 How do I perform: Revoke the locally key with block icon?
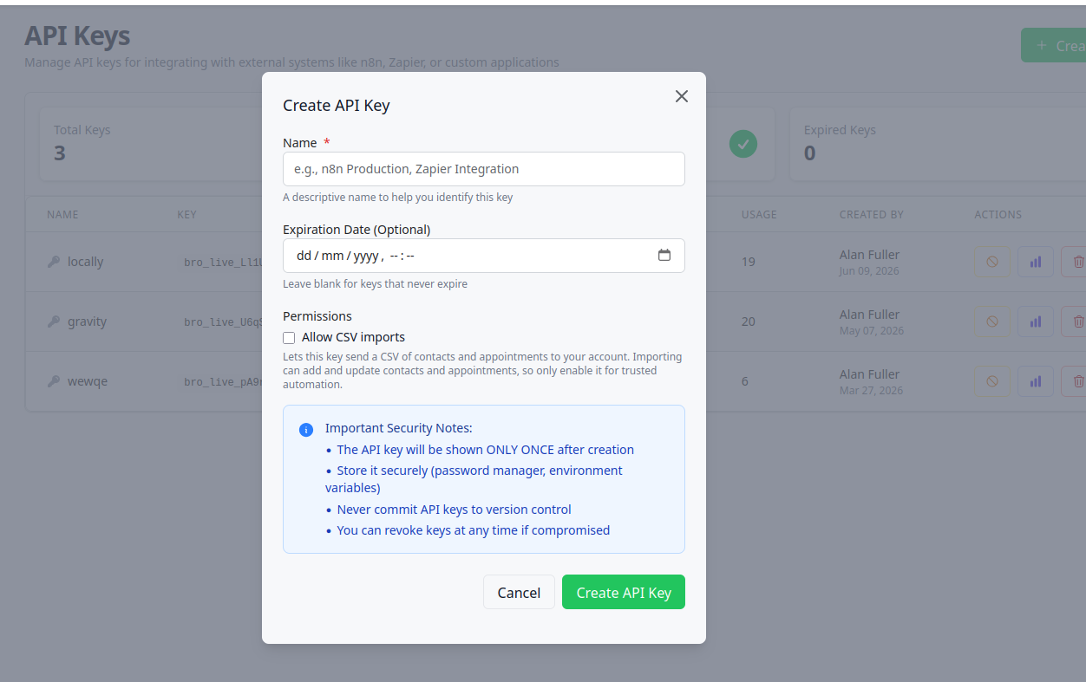tap(992, 262)
